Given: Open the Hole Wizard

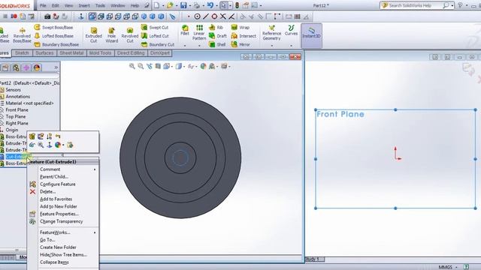Looking at the screenshot, I should (x=112, y=35).
